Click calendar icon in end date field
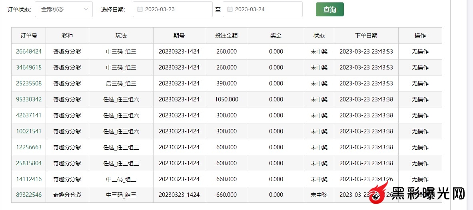This screenshot has height=210, width=473. [230, 9]
